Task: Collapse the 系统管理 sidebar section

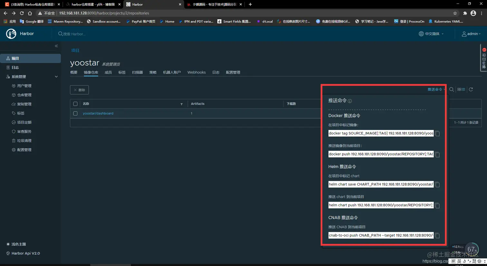Action: point(56,77)
